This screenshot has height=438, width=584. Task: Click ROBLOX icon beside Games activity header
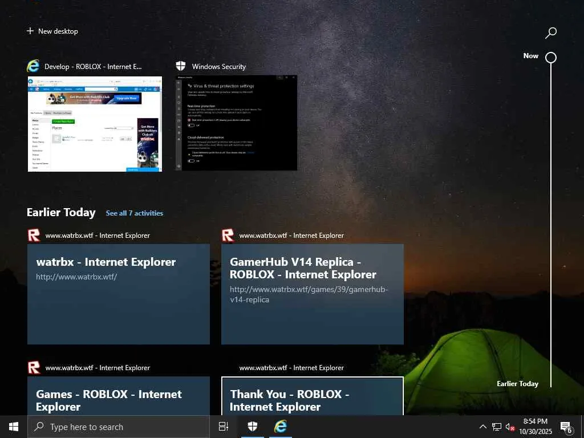tap(34, 368)
